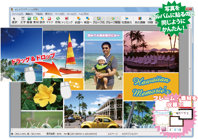
Task: Bring object forward with 前面へ
Action: point(79,20)
